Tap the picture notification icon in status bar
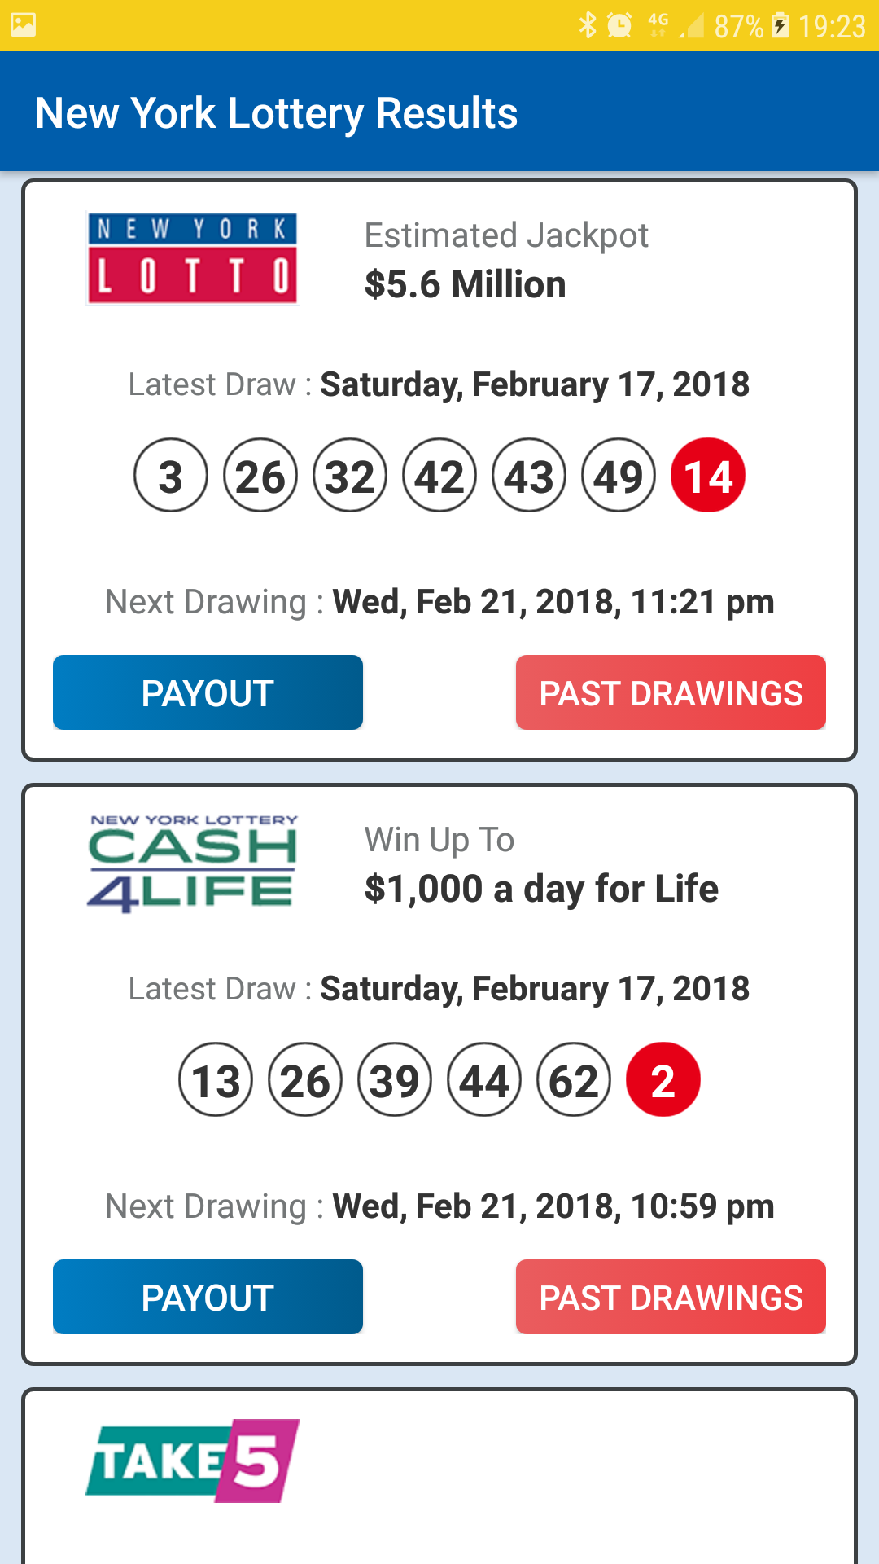 click(x=23, y=25)
